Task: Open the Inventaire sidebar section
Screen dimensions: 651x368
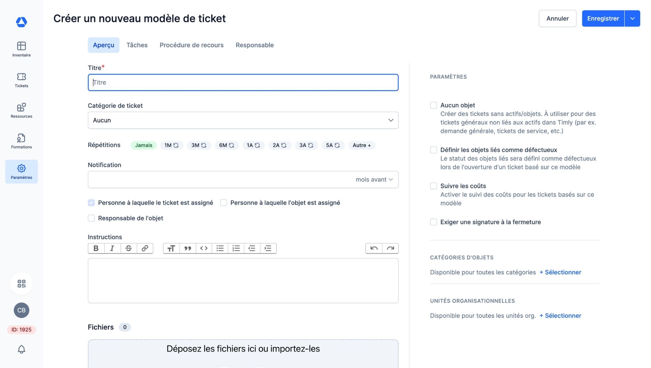Action: pyautogui.click(x=21, y=49)
